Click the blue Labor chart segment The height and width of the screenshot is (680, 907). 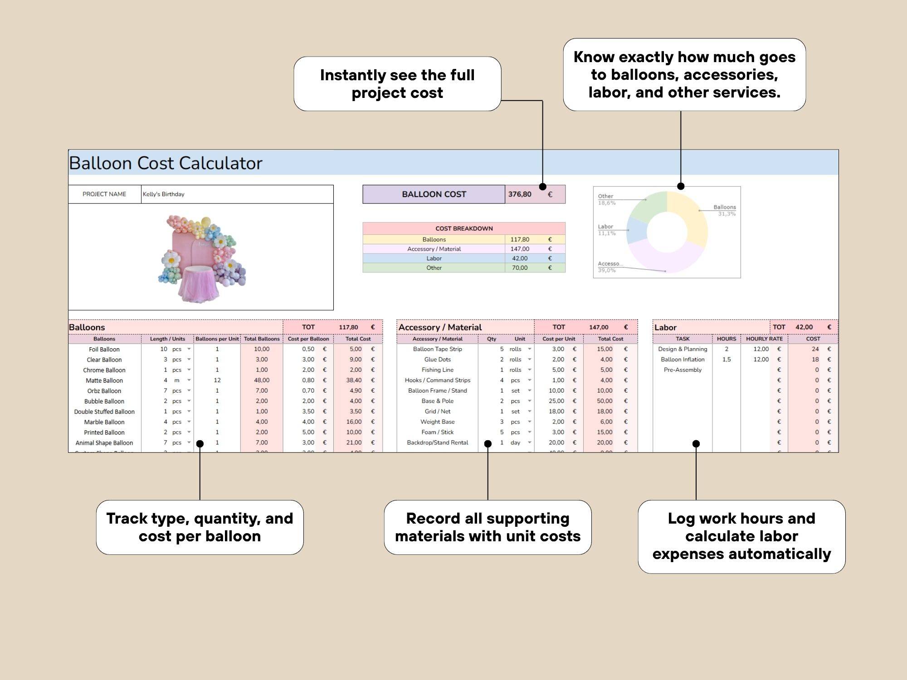636,230
